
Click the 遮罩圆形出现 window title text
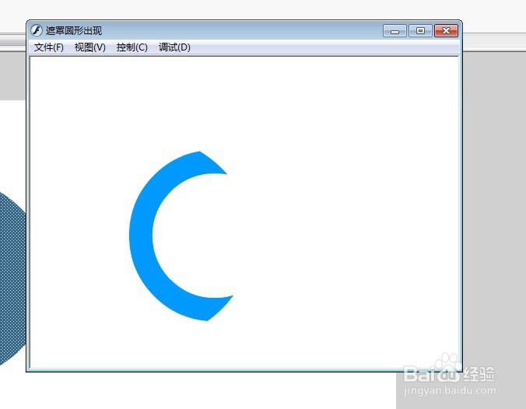pos(74,31)
